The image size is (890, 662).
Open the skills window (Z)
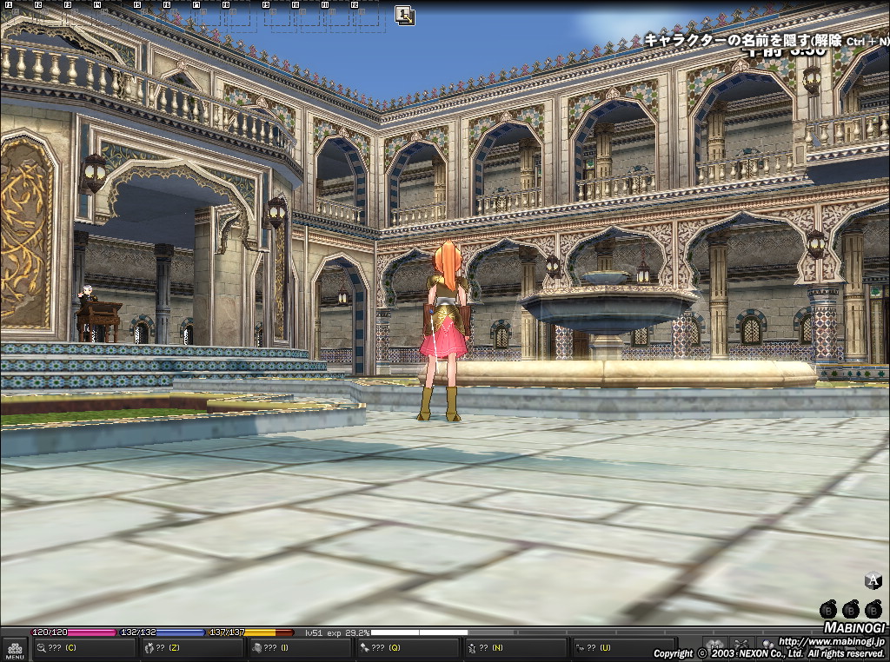click(x=192, y=648)
